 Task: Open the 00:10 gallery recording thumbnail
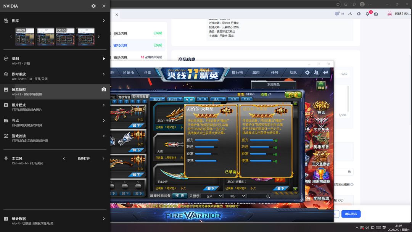pyautogui.click(x=65, y=37)
